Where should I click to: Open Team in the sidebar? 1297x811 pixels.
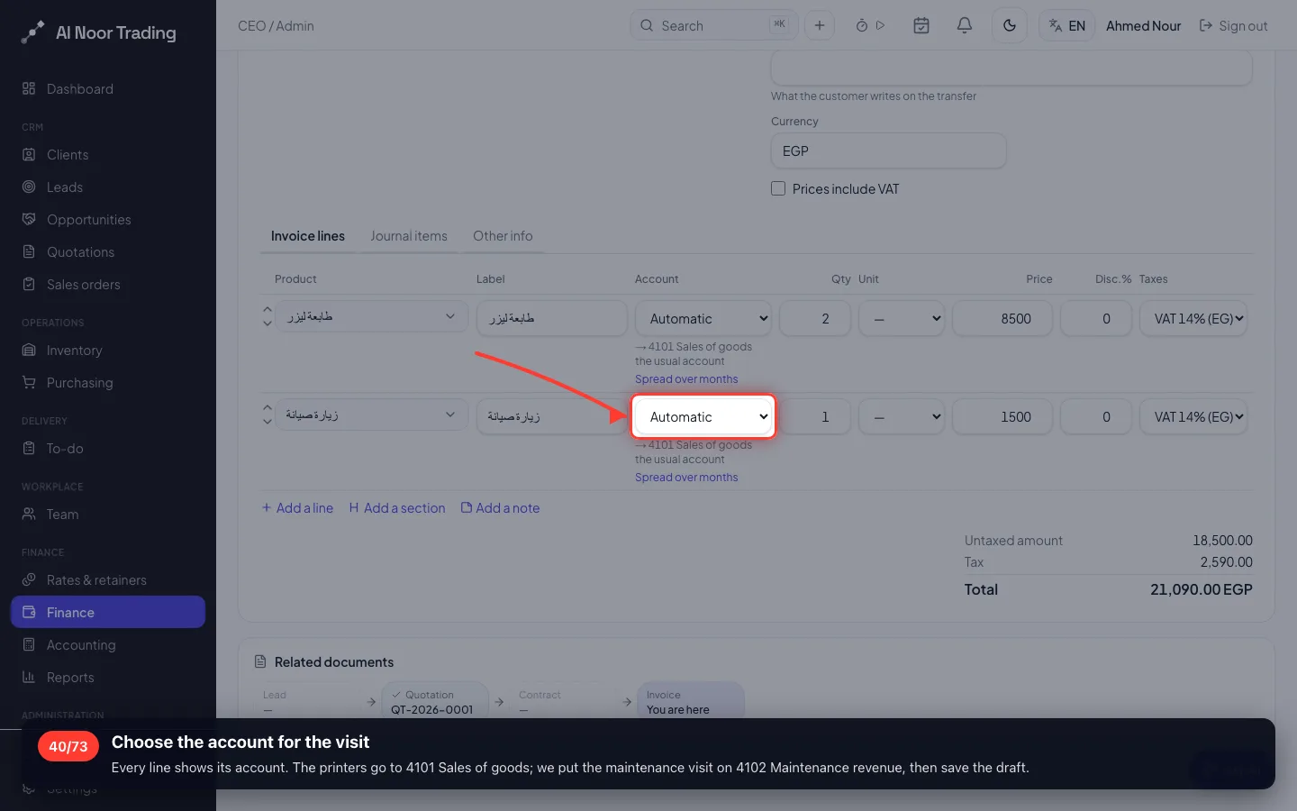point(108,515)
